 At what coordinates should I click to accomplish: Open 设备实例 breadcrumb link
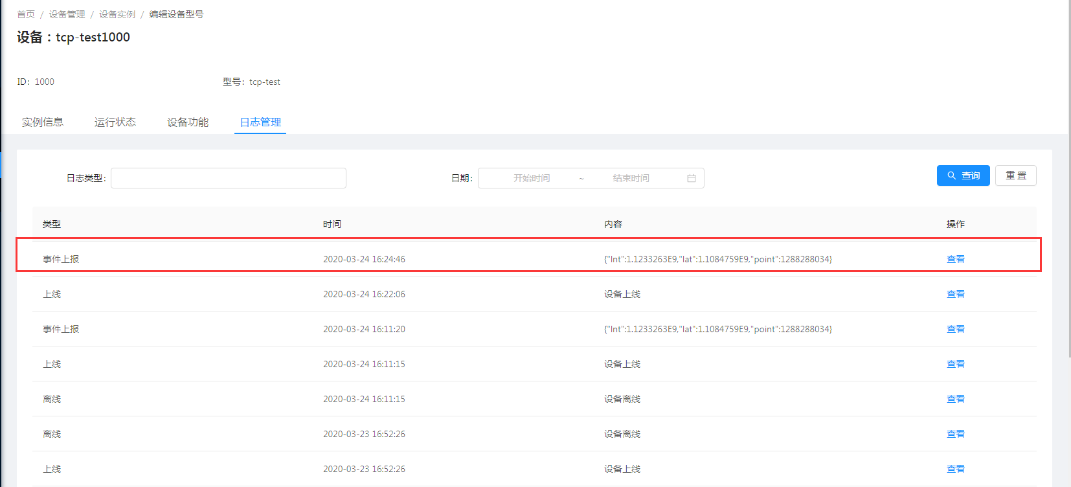pos(117,14)
